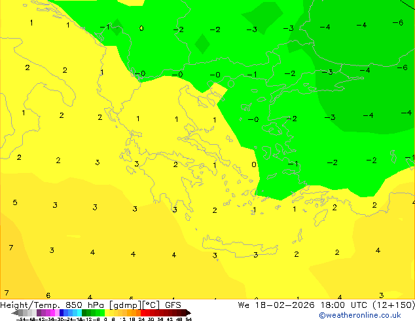
Task: Click the '18:00 UTC' time label
Action: [344, 305]
